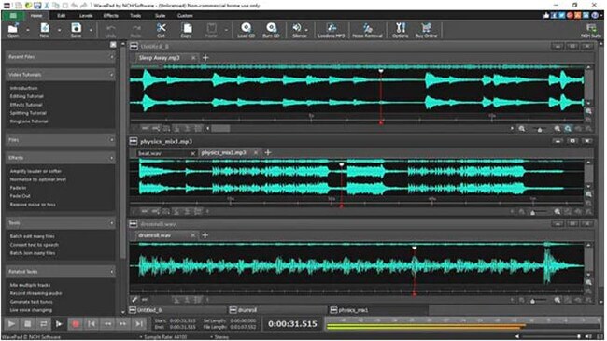Stop playback with the Stop button

tap(27, 324)
